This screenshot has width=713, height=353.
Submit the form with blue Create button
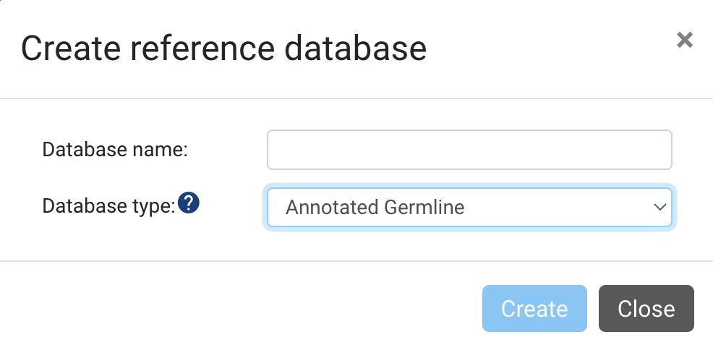tap(534, 308)
